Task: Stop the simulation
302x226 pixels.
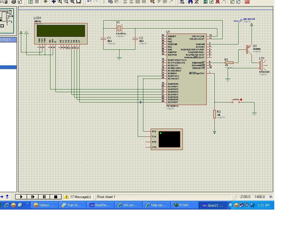Action: pyautogui.click(x=56, y=197)
